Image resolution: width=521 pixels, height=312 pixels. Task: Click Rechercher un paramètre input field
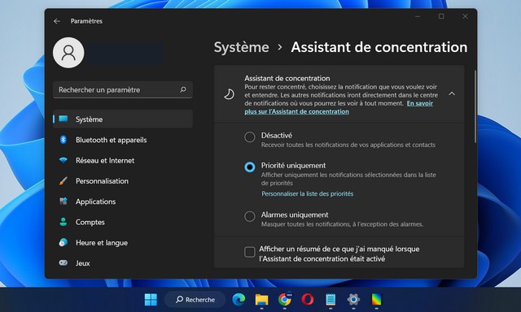click(123, 89)
